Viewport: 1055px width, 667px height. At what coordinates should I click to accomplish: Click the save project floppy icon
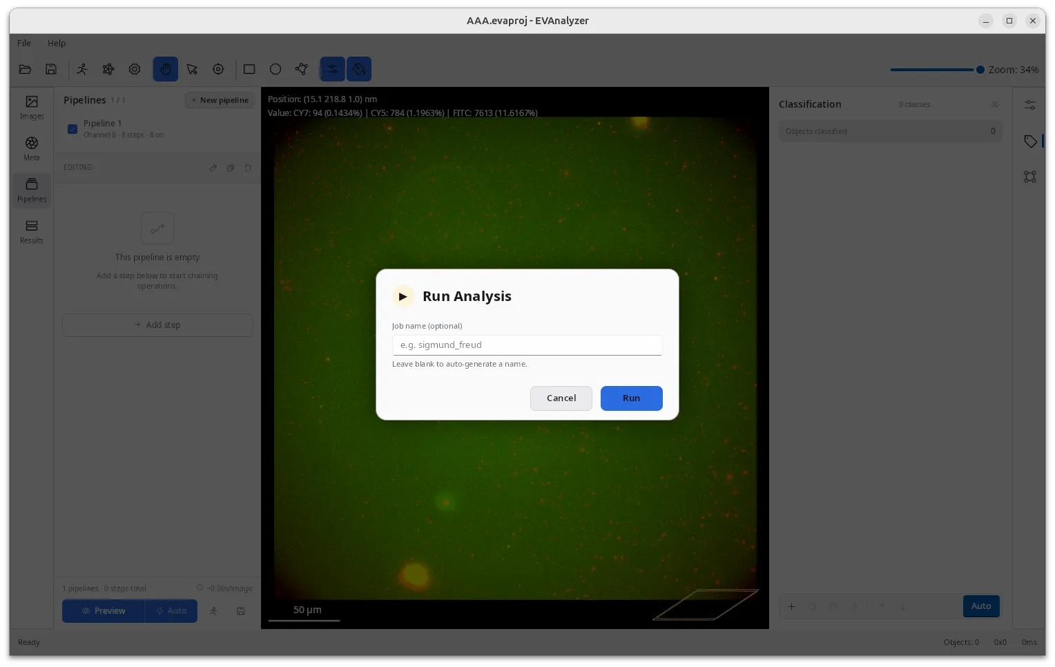[51, 69]
